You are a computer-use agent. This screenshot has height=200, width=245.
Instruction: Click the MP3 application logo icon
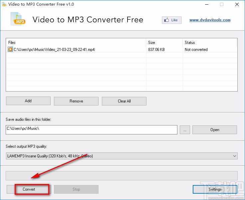pos(18,19)
